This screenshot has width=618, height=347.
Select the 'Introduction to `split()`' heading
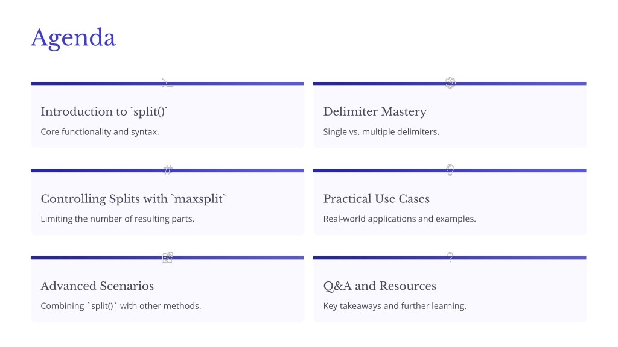point(104,111)
